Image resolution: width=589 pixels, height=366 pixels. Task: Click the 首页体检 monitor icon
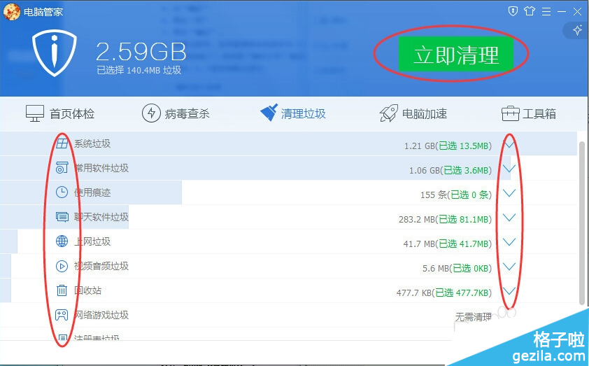35,113
